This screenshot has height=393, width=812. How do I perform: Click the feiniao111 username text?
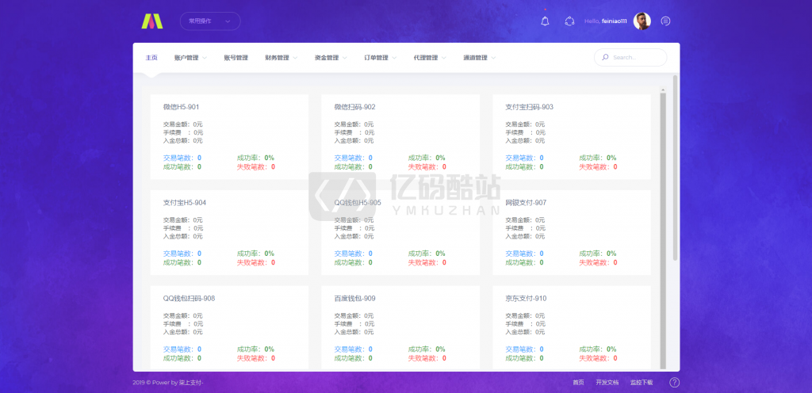pos(615,21)
